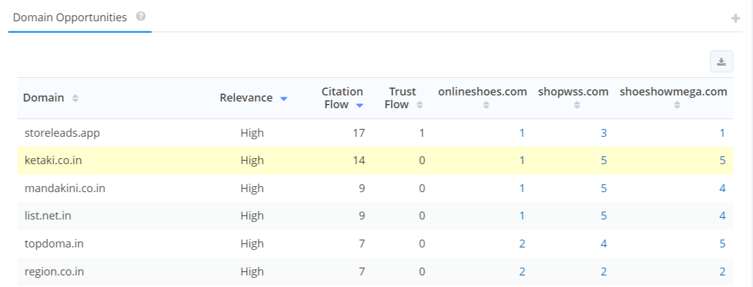The image size is (753, 287).
Task: Select the Domain Opportunities tab
Action: (x=70, y=17)
